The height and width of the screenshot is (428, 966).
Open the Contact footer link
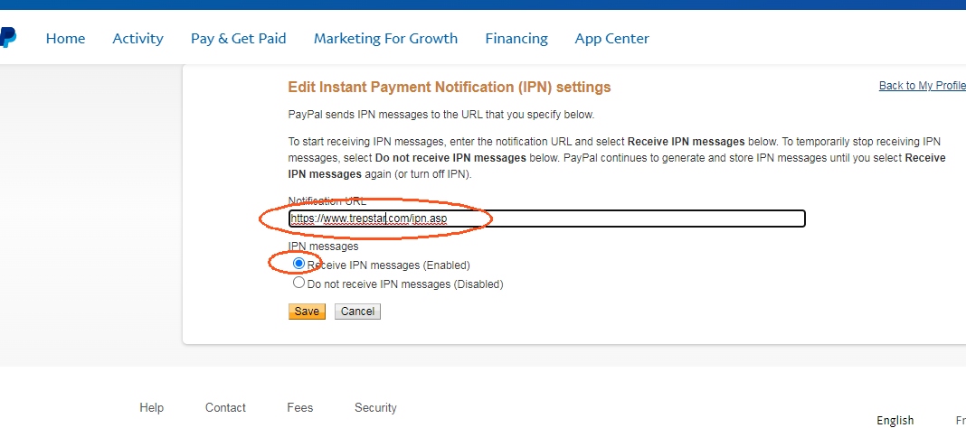[x=225, y=408]
